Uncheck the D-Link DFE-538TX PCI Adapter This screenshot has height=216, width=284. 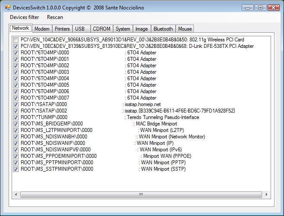[x=16, y=46]
